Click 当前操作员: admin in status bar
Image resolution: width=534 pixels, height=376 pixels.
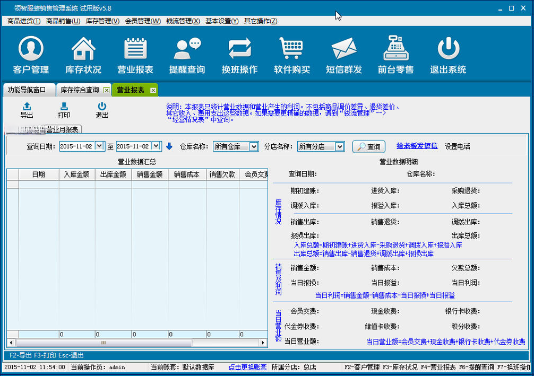pyautogui.click(x=98, y=367)
